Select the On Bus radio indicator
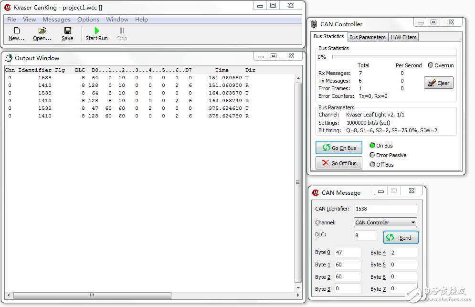The height and width of the screenshot is (307, 475). [x=372, y=146]
